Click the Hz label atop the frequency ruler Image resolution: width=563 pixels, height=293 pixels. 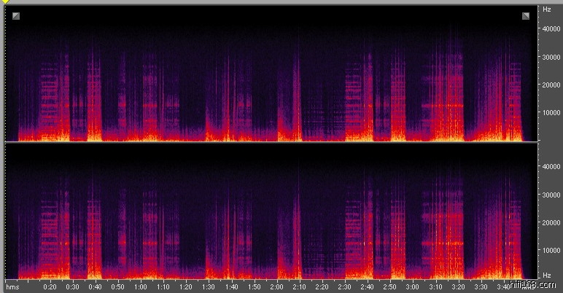[547, 9]
